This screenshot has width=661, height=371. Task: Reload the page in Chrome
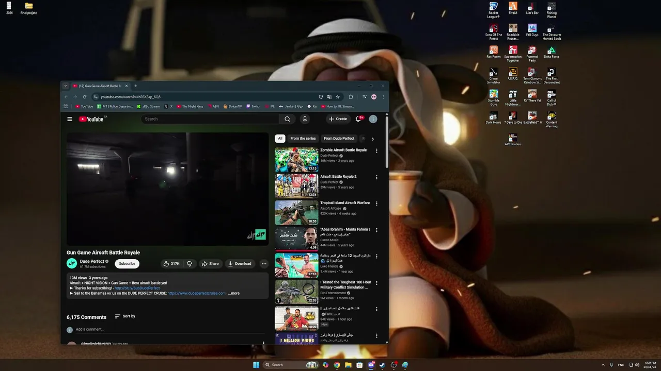(85, 97)
